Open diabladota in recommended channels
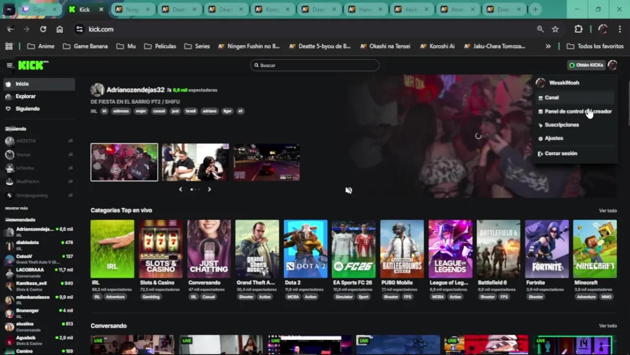The width and height of the screenshot is (630, 355). 39,245
